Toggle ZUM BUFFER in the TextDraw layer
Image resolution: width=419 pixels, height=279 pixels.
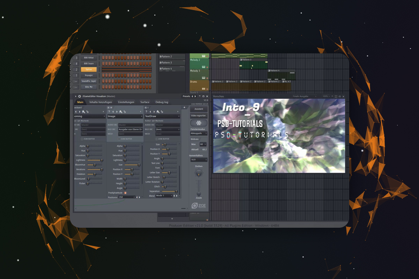click(156, 139)
